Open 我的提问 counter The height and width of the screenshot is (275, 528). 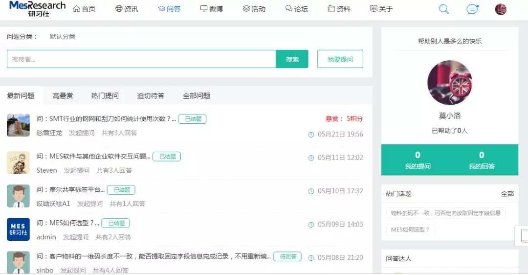pyautogui.click(x=418, y=160)
